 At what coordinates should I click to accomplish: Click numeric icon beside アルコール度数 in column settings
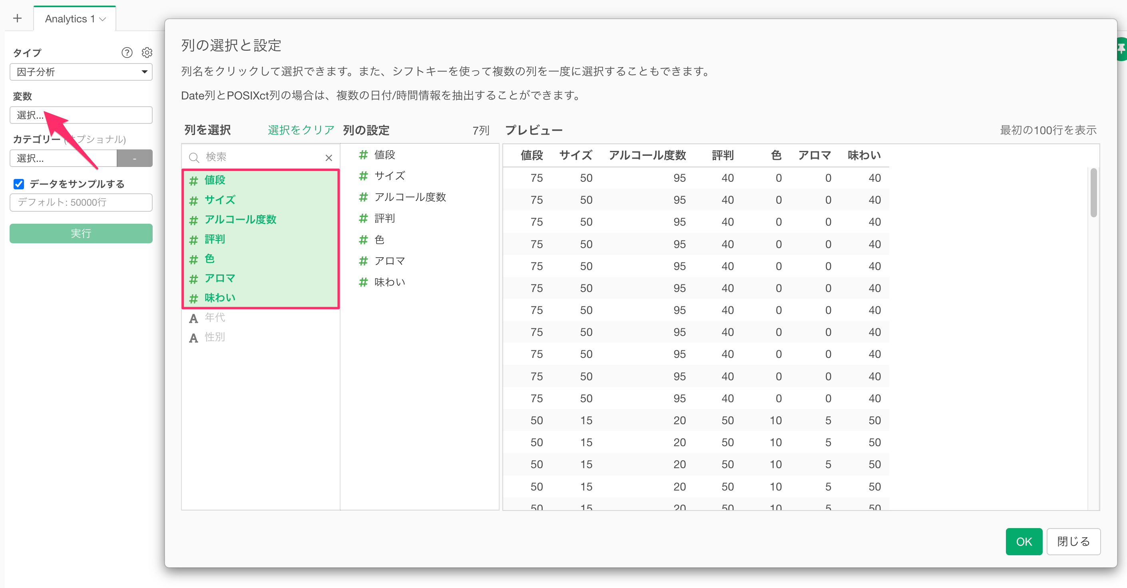pyautogui.click(x=363, y=197)
